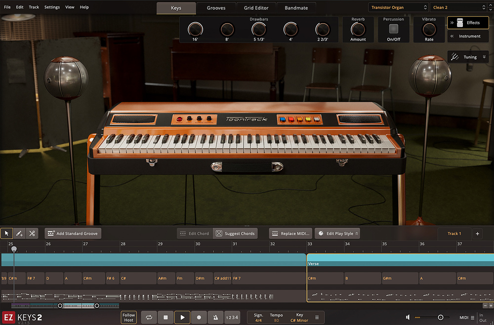Switch to the Grooves tab
The width and height of the screenshot is (494, 325).
point(216,8)
